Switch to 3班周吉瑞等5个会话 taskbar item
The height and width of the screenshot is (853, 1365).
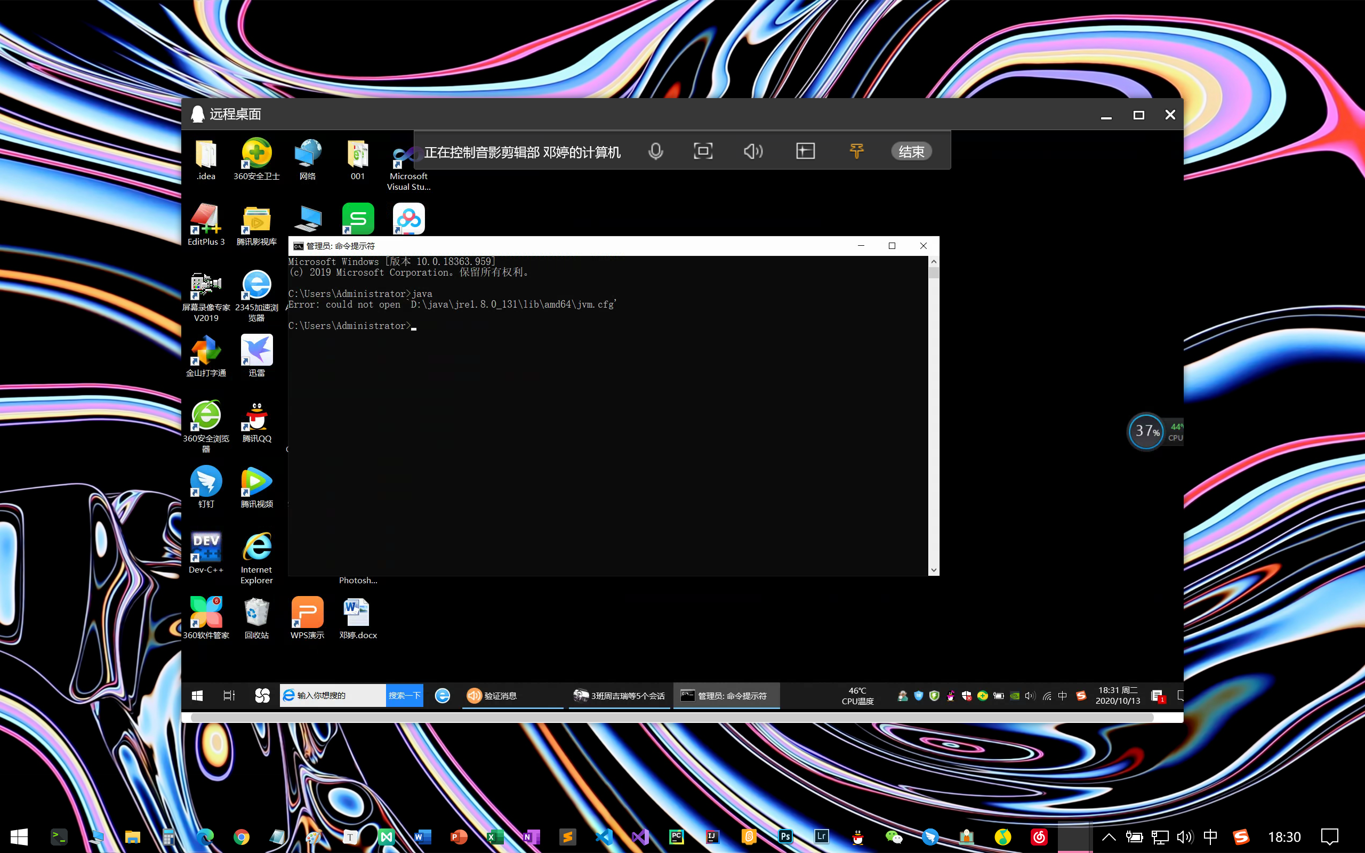click(x=620, y=696)
